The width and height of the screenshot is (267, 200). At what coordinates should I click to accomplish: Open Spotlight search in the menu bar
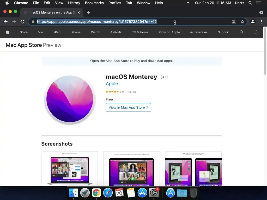click(x=250, y=3)
